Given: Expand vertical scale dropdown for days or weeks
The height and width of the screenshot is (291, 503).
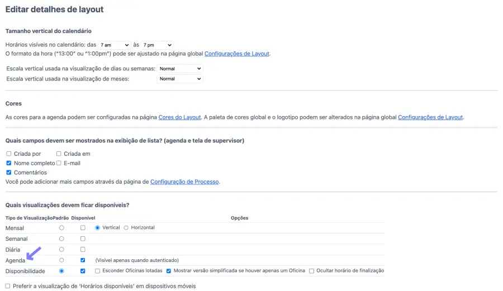Looking at the screenshot, I should (179, 69).
